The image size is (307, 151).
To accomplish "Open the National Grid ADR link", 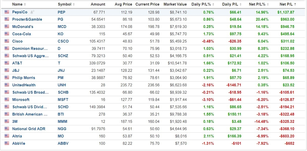I will 29,129.
